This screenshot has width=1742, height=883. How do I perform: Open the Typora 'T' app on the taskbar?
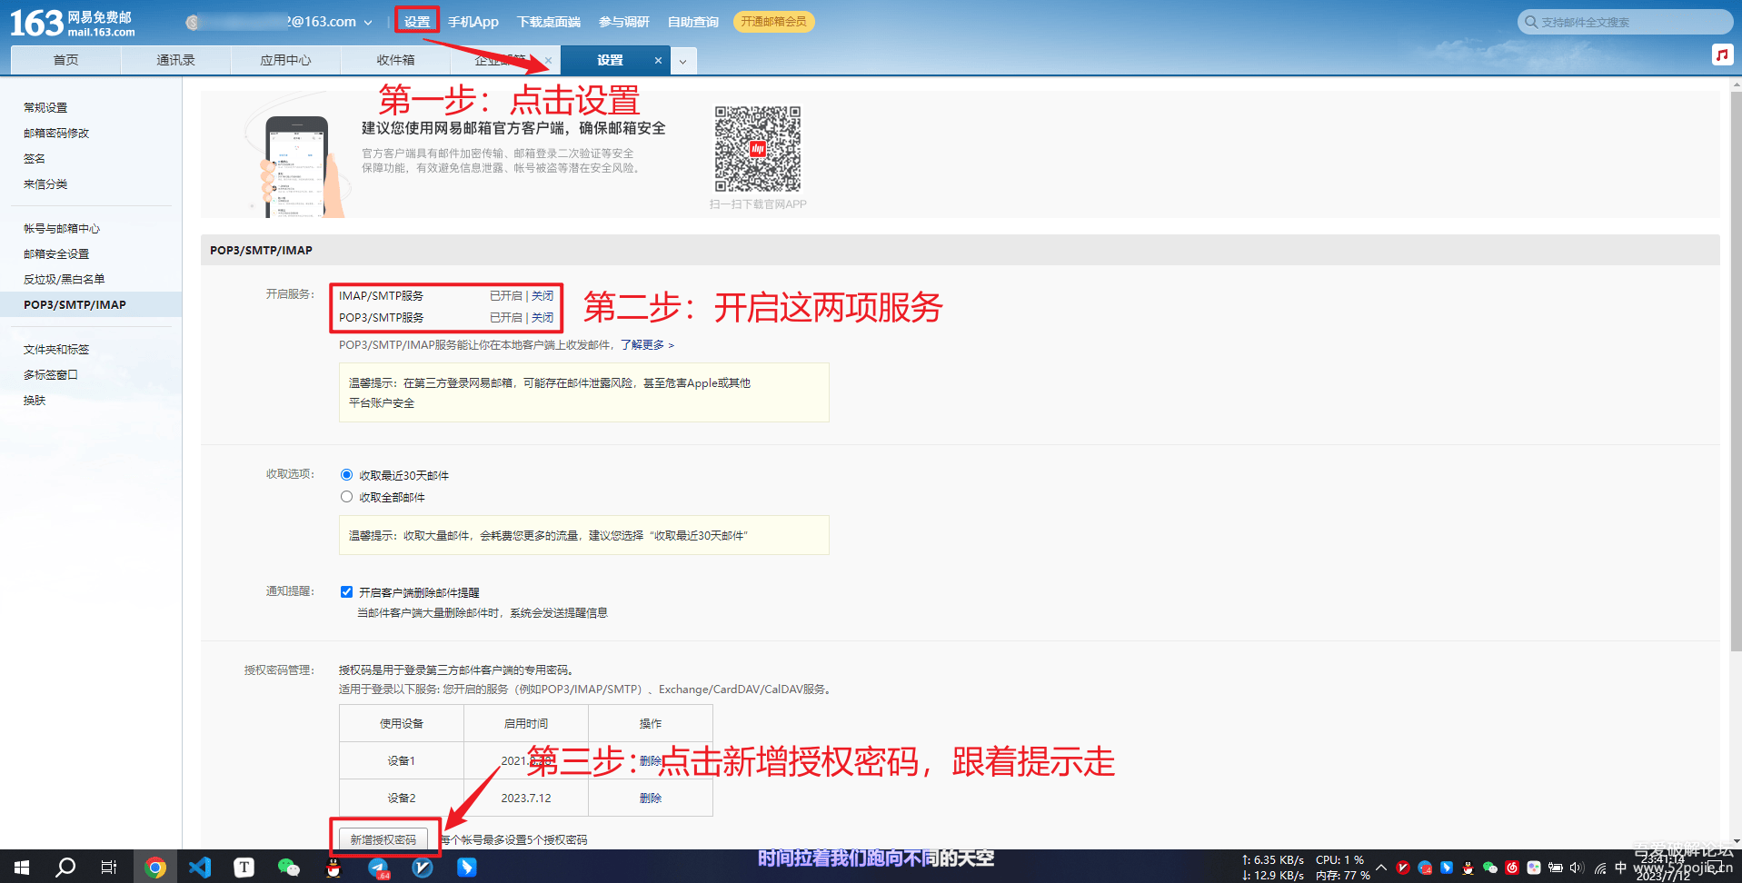tap(244, 868)
